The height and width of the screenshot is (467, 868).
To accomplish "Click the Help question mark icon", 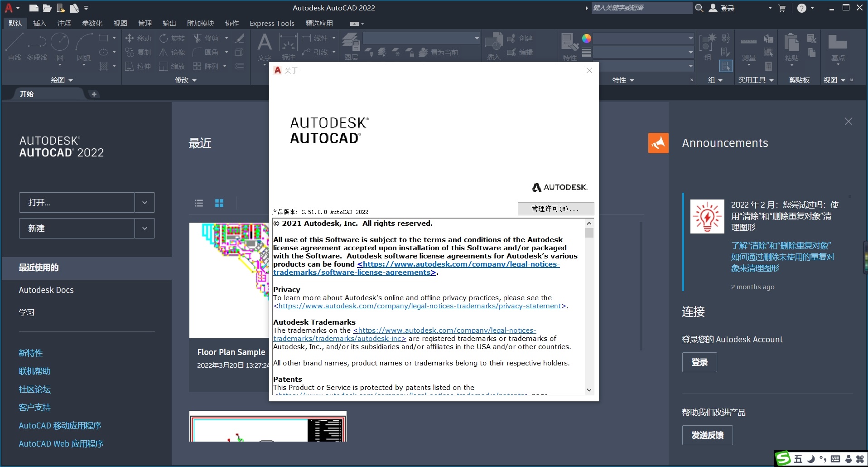I will tap(801, 8).
